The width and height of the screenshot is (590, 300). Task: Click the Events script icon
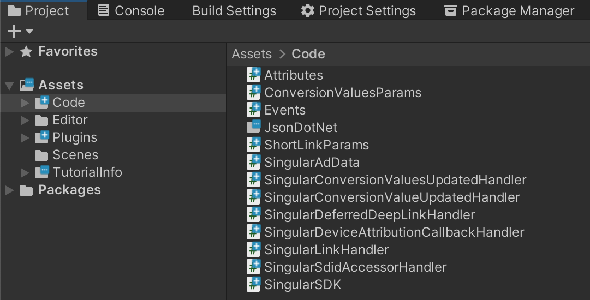click(x=254, y=110)
